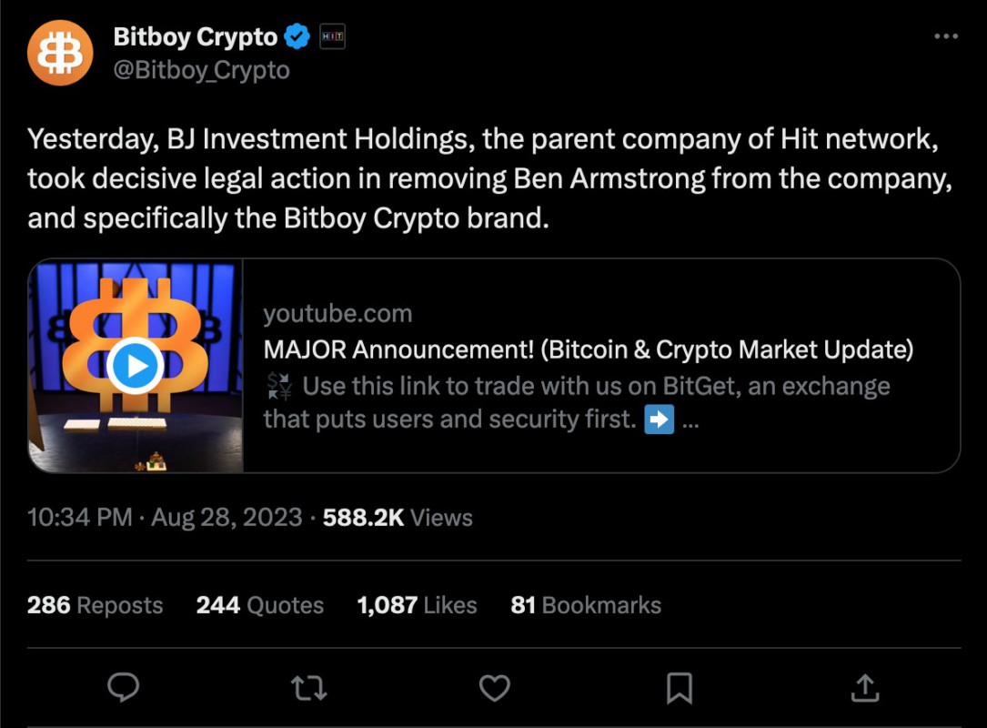This screenshot has width=987, height=728.
Task: Open the 244 Quotes list
Action: click(x=260, y=604)
